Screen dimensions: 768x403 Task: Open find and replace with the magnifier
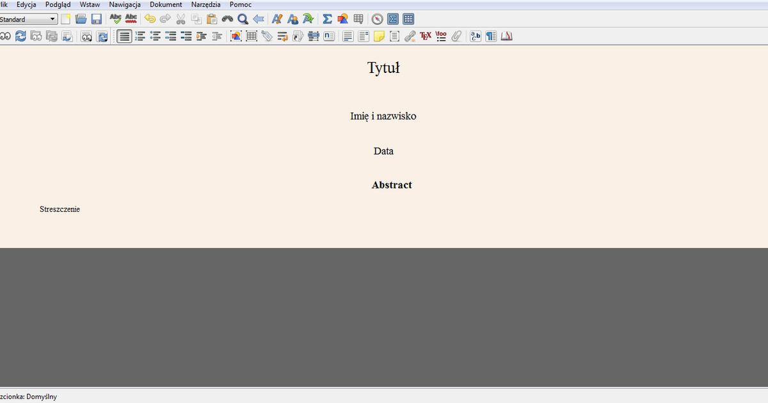[243, 19]
